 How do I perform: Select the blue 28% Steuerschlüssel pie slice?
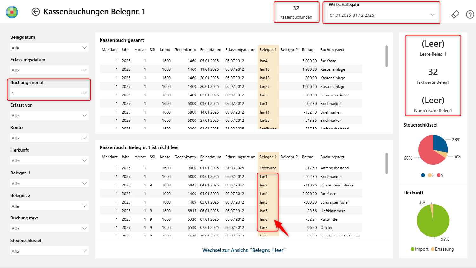click(x=440, y=144)
